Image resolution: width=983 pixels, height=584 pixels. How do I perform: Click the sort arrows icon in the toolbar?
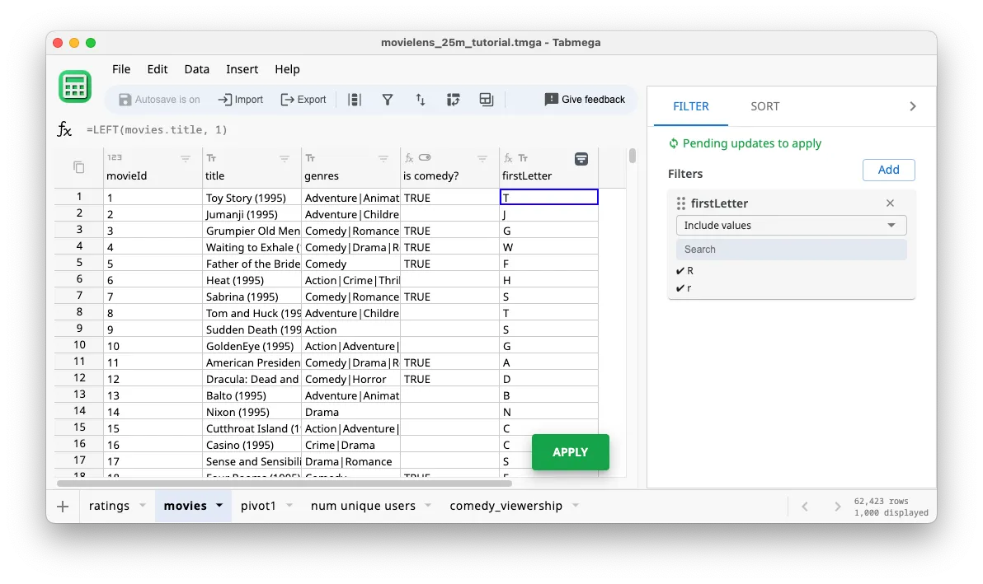coord(421,99)
